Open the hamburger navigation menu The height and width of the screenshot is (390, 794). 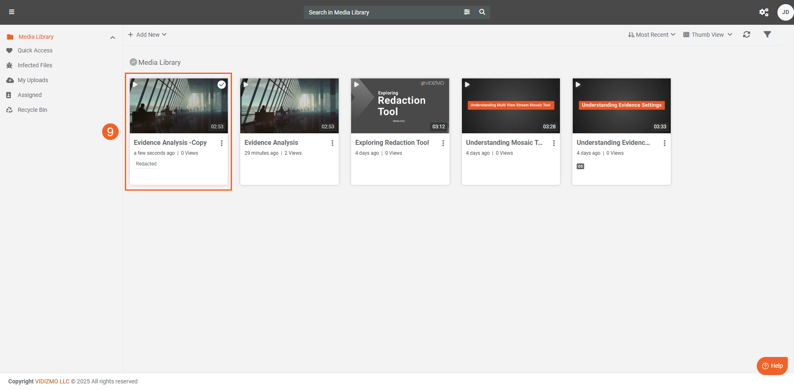click(12, 12)
